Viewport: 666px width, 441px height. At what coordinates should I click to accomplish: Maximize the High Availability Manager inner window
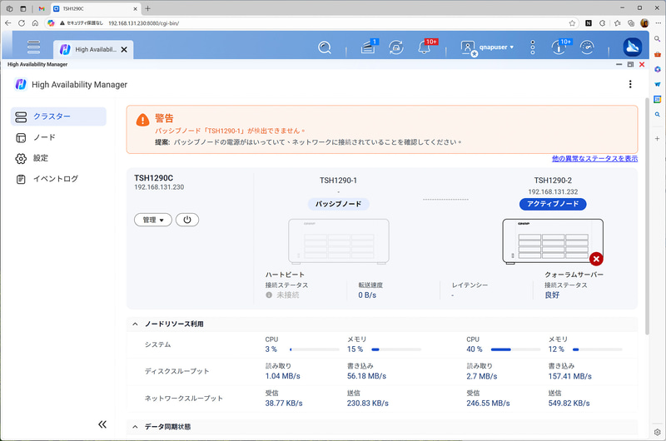point(630,65)
